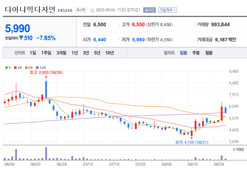Click the calendar clock icon beside date
The width and height of the screenshot is (247, 170).
pyautogui.click(x=92, y=10)
